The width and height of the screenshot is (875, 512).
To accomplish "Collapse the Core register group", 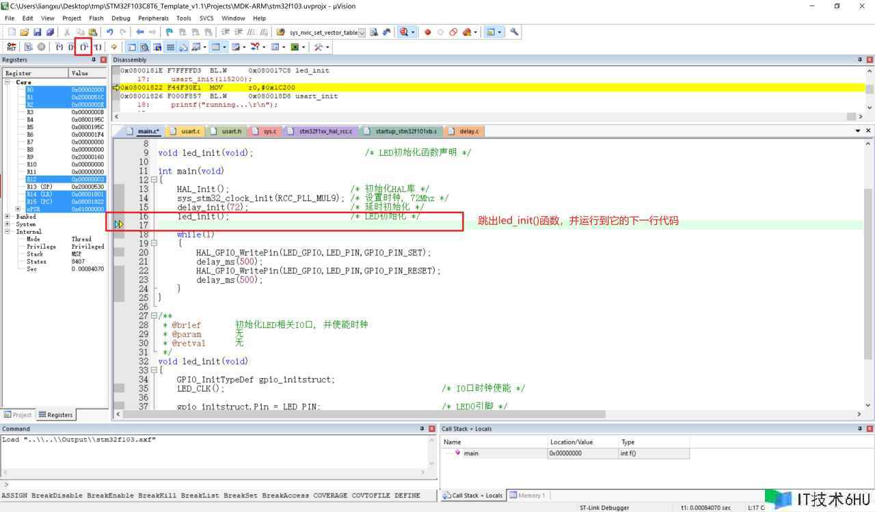I will point(8,82).
